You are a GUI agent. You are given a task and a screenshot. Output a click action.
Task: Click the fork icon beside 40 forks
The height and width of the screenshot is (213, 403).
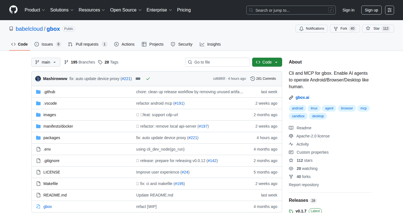[291, 177]
